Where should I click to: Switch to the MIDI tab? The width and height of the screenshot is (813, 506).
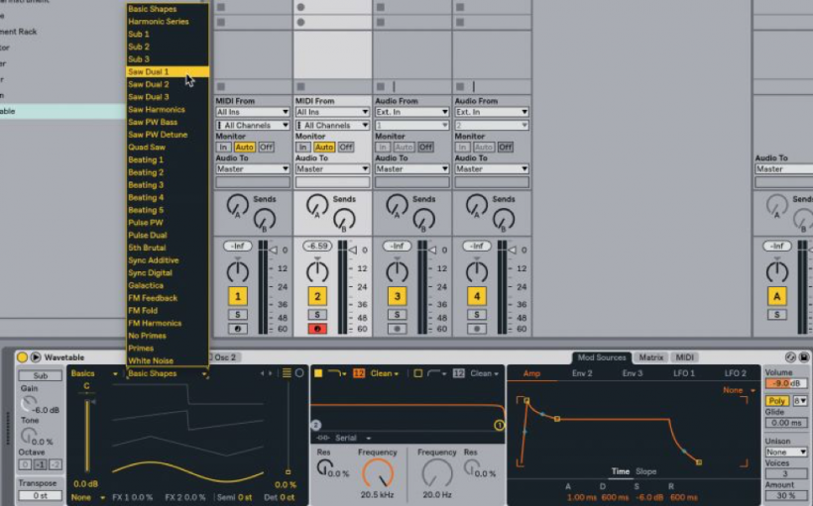(x=684, y=357)
